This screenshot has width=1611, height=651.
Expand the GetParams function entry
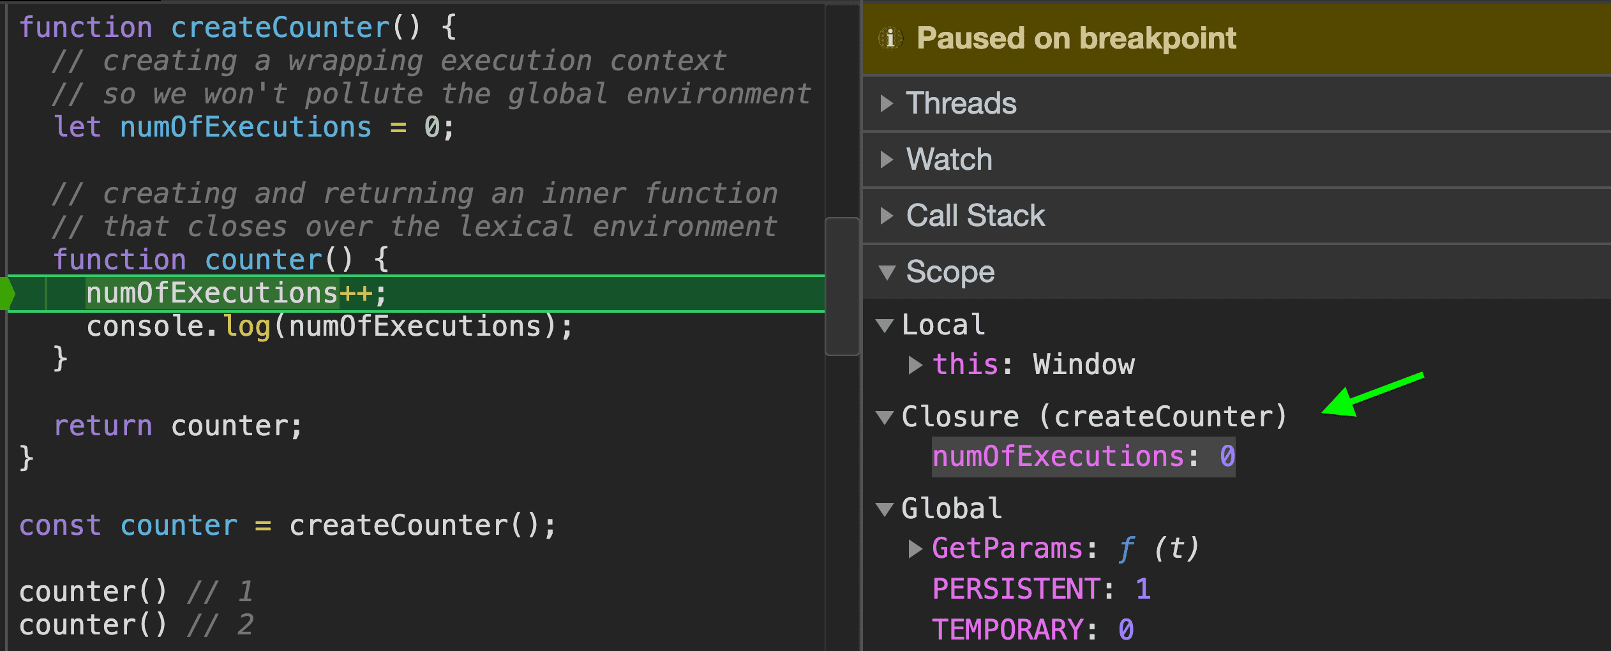click(915, 549)
